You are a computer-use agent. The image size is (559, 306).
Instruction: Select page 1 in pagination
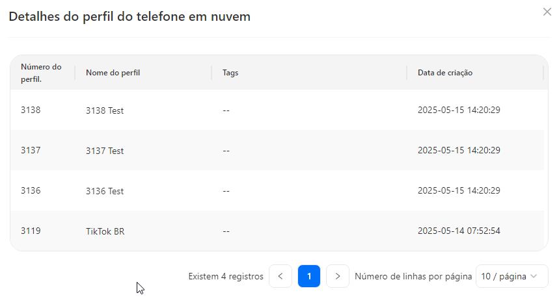coord(309,276)
